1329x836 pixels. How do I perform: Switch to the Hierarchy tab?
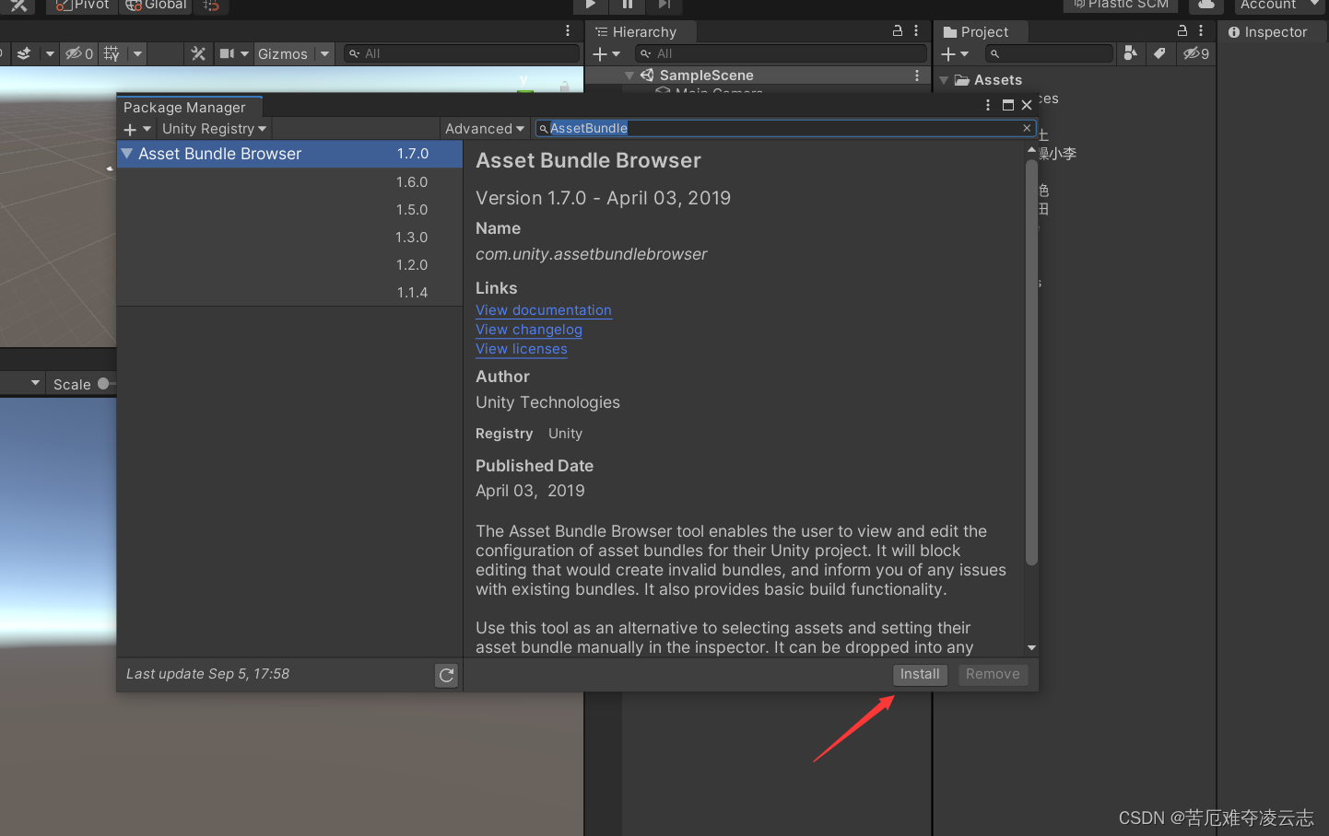645,30
